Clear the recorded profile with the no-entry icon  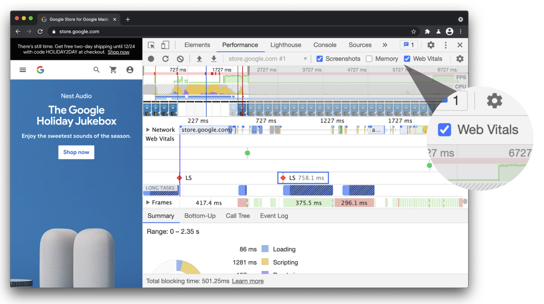pos(180,59)
